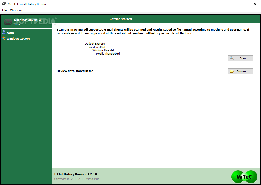
Task: Click the Getting started header
Action: pyautogui.click(x=121, y=19)
